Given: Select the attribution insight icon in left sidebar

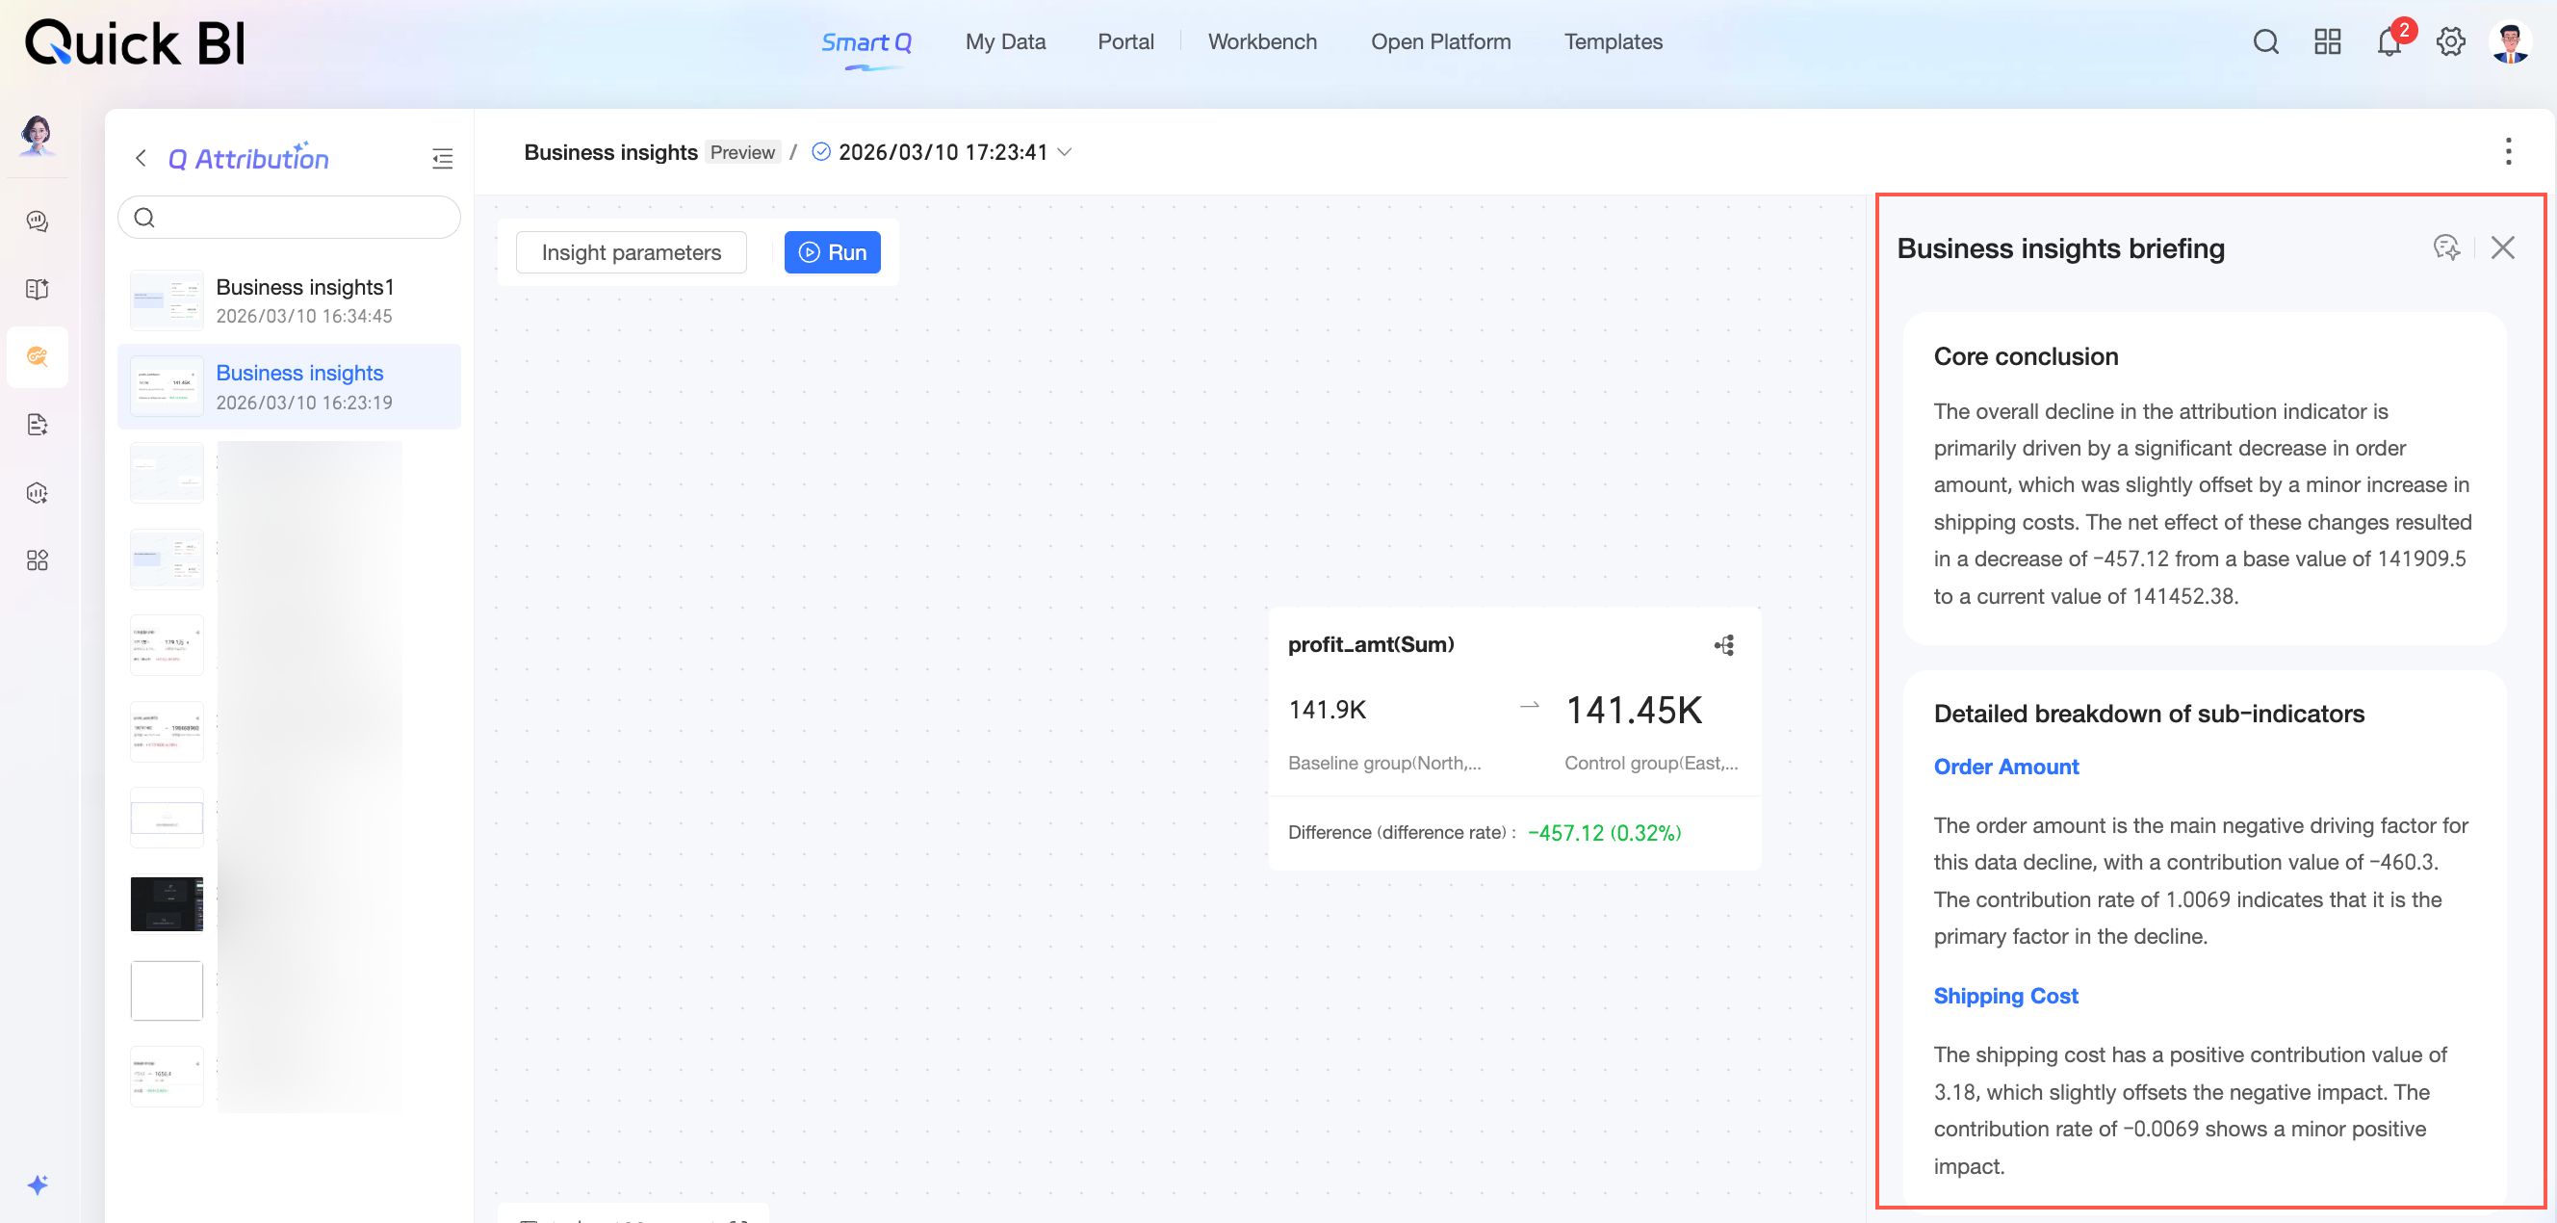Looking at the screenshot, I should pos(37,356).
